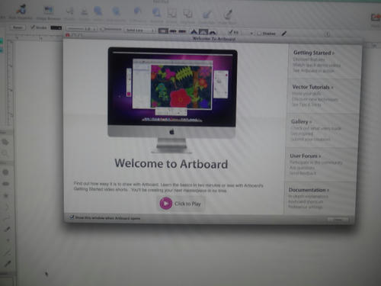
Task: Select the rounded rectangle shape tool
Action: [6, 184]
